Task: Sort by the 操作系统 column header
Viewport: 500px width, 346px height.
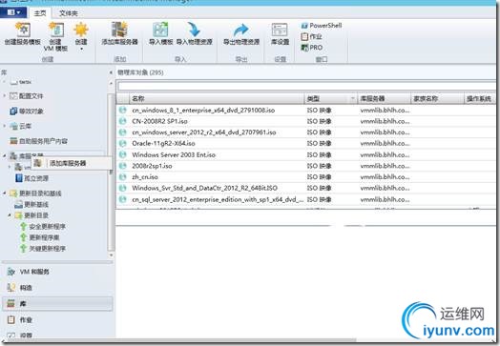Action: pyautogui.click(x=480, y=99)
